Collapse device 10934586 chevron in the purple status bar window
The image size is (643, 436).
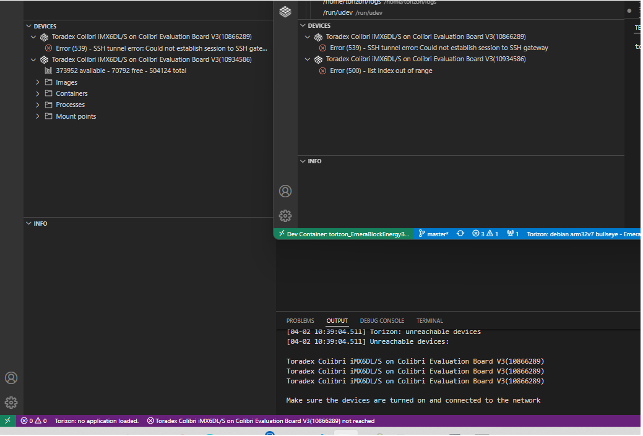(33, 60)
